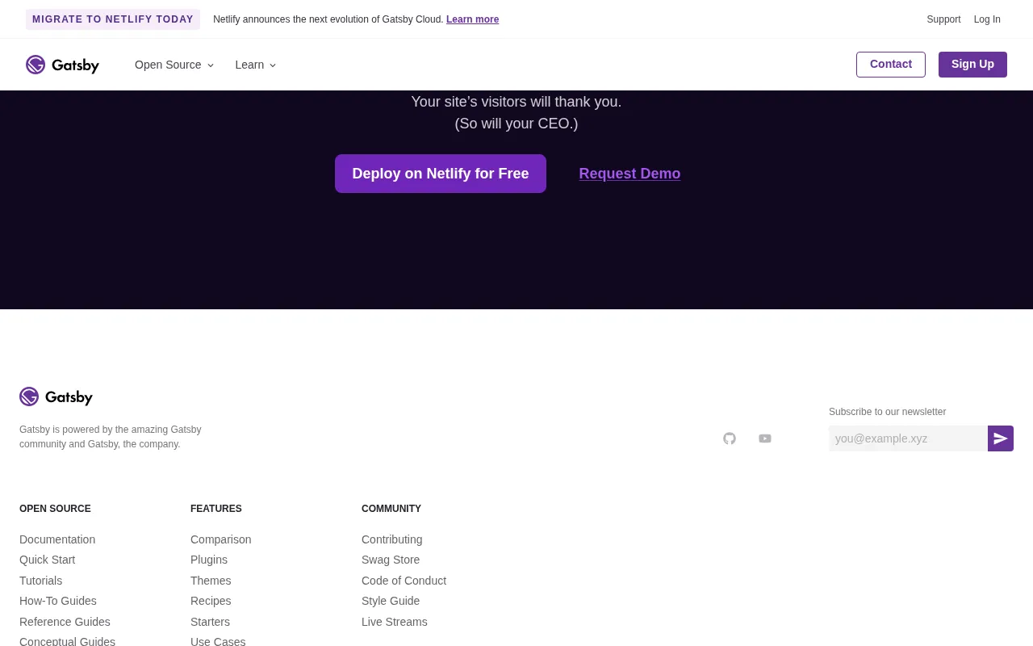Open How-To Guides footer link
The width and height of the screenshot is (1033, 646).
point(58,601)
